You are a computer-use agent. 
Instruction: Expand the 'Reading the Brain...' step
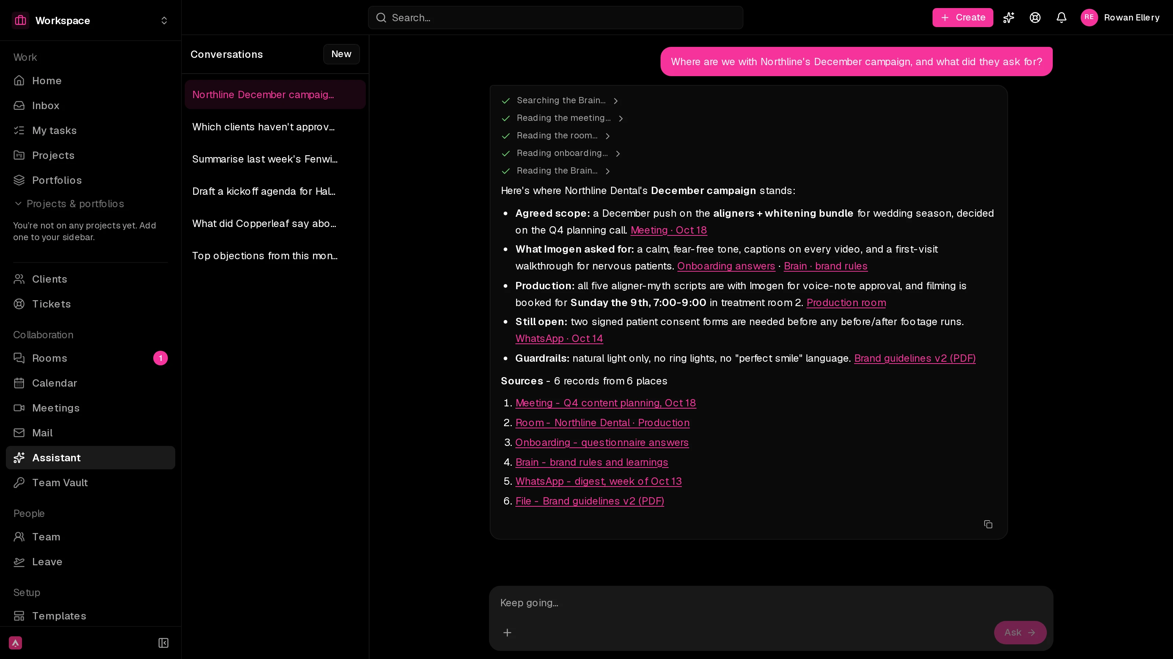click(556, 171)
